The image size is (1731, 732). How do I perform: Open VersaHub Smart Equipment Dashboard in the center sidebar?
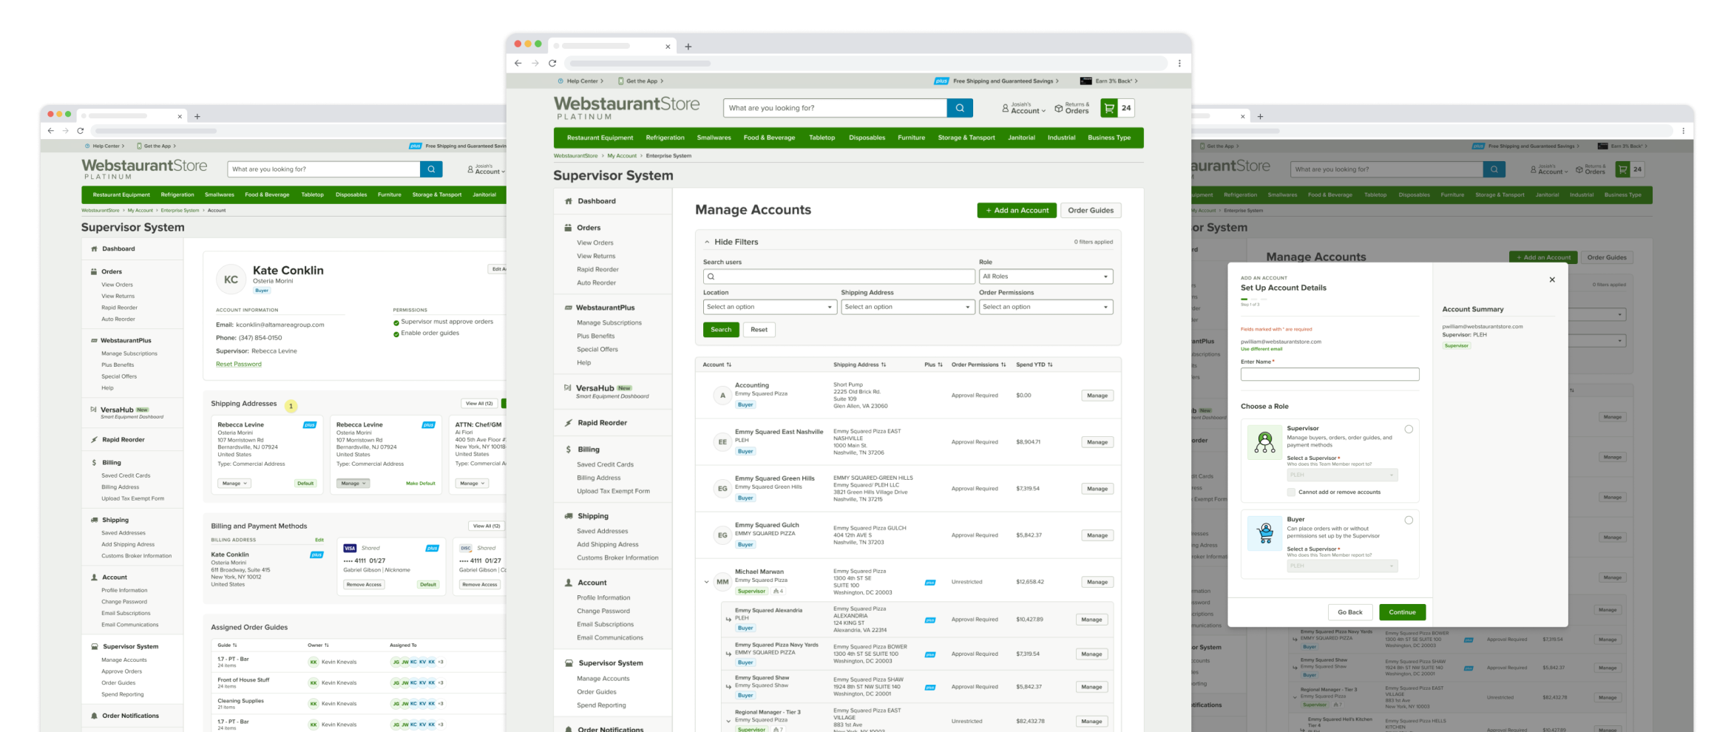pyautogui.click(x=606, y=391)
